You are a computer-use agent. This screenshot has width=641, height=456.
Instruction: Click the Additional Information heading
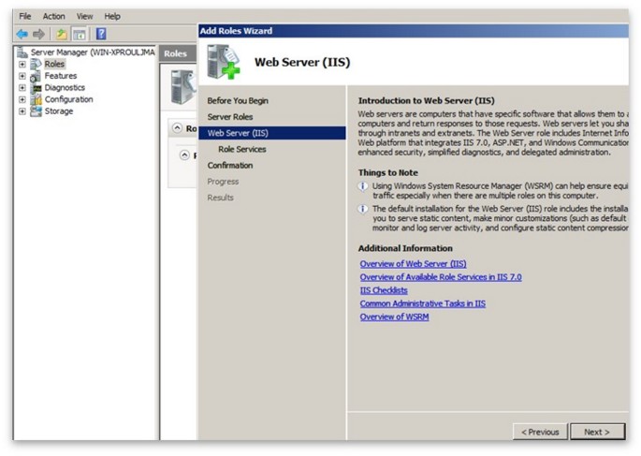coord(405,248)
